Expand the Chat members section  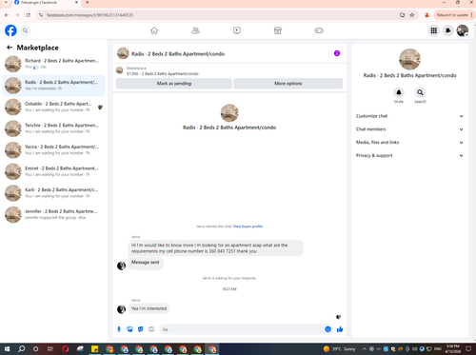(x=409, y=129)
